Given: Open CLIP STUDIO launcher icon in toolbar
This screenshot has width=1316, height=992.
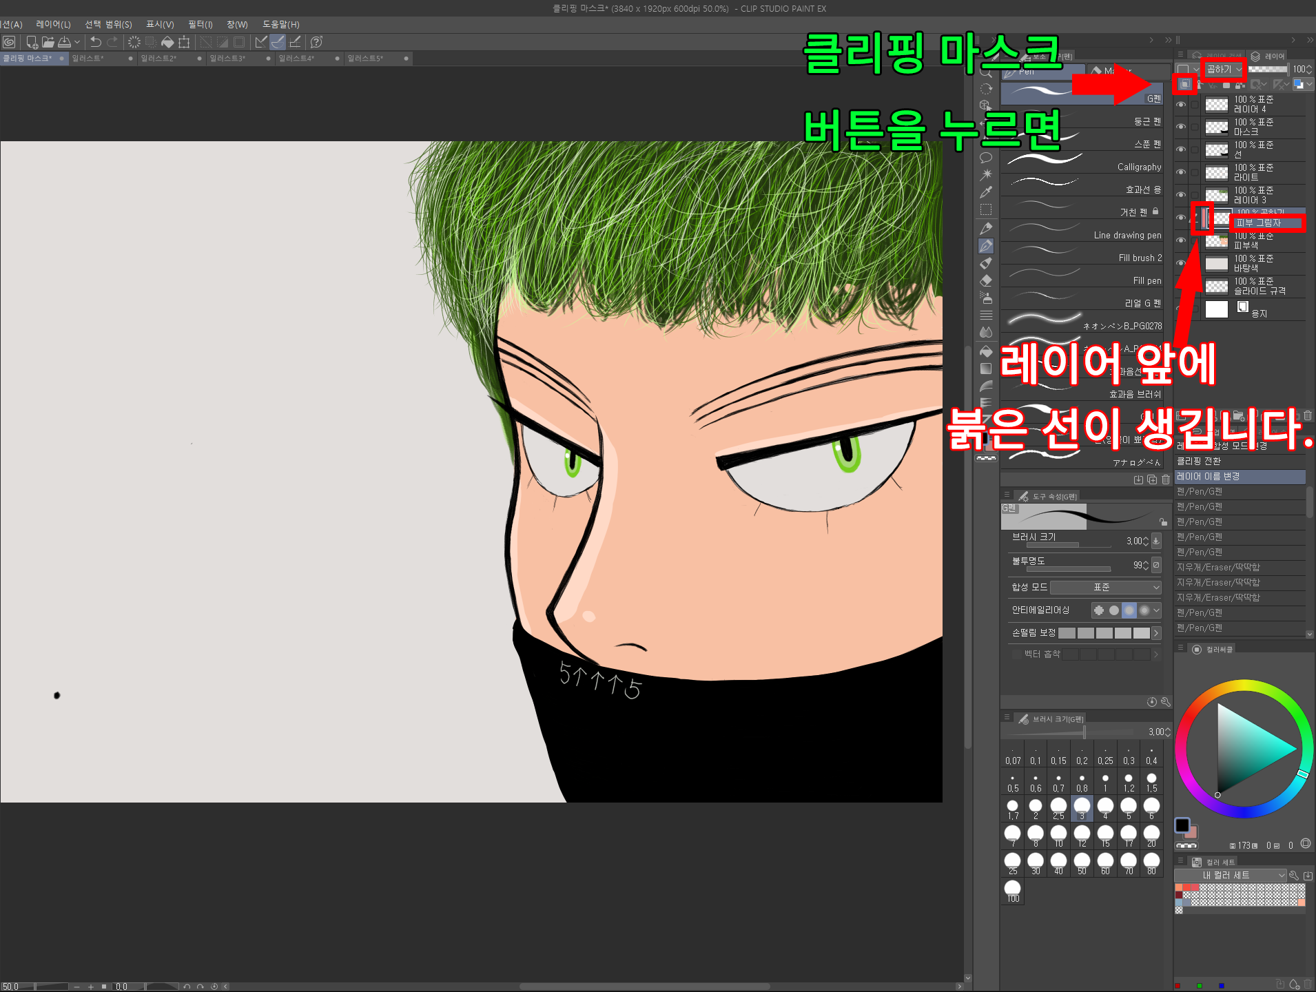Looking at the screenshot, I should (x=9, y=42).
